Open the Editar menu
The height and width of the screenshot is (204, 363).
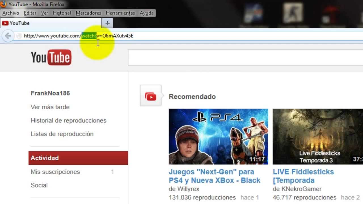click(x=30, y=13)
